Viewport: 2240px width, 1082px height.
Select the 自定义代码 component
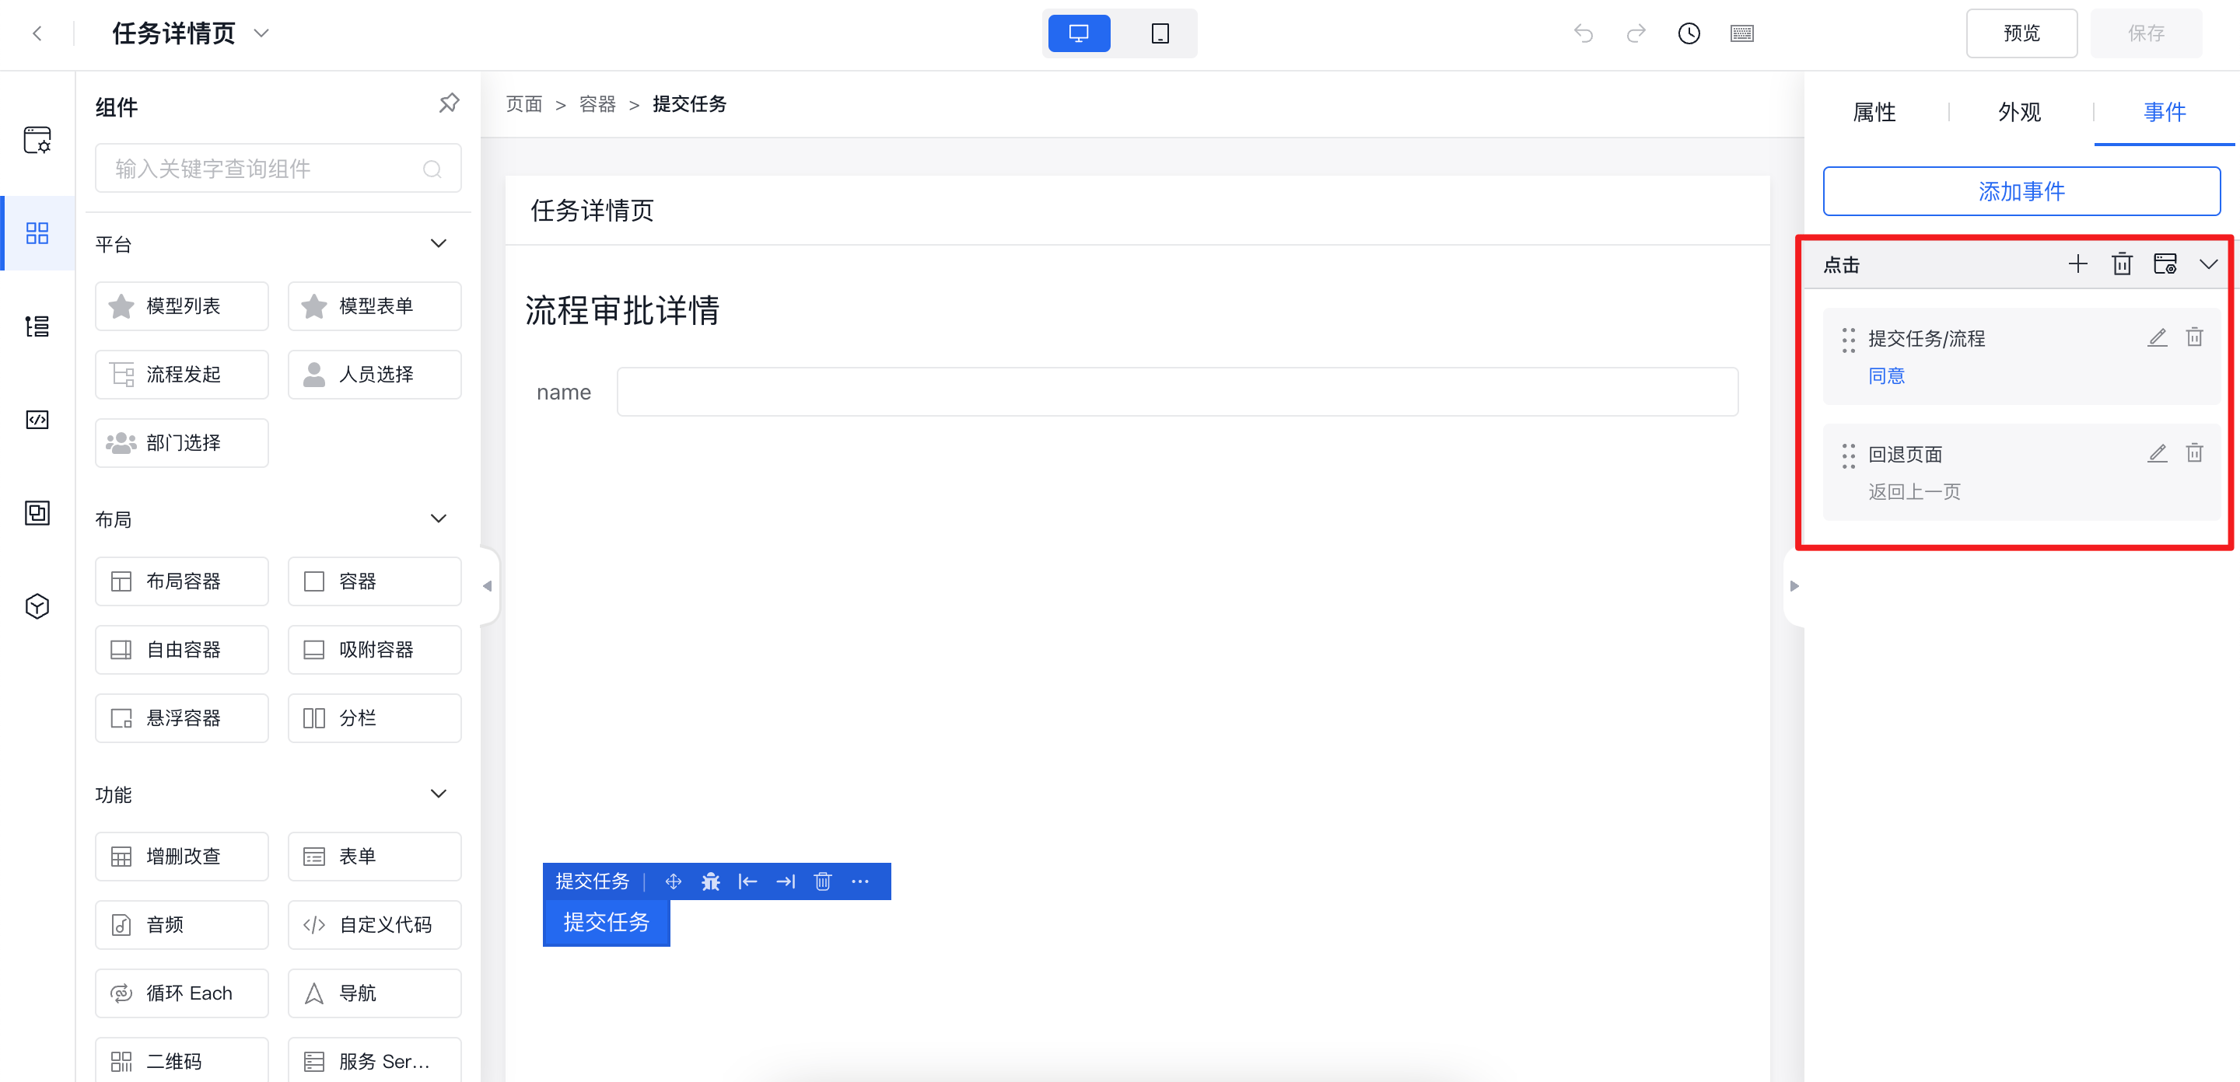point(375,925)
